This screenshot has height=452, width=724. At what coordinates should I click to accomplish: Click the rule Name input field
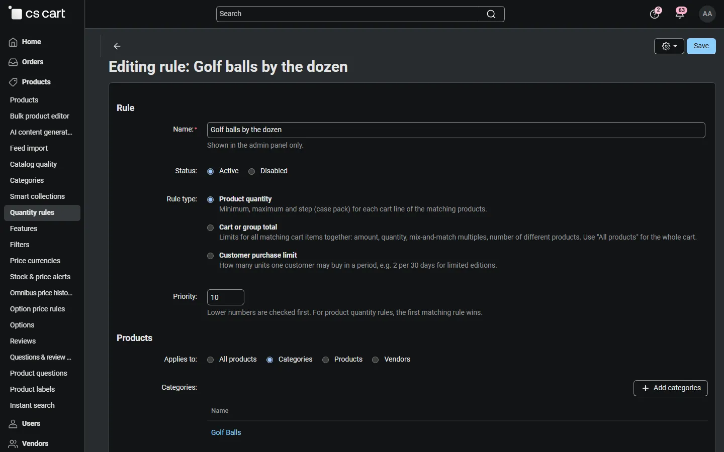click(456, 130)
